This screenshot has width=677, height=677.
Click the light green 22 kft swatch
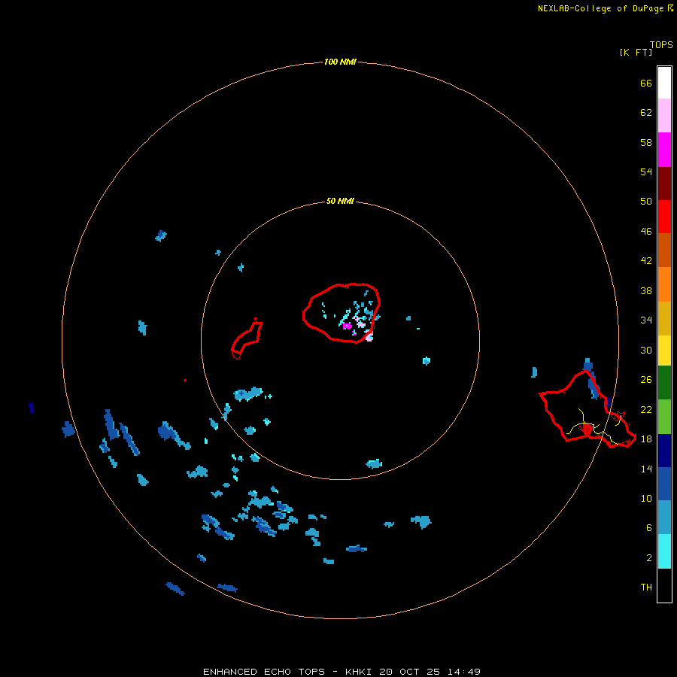pyautogui.click(x=664, y=417)
